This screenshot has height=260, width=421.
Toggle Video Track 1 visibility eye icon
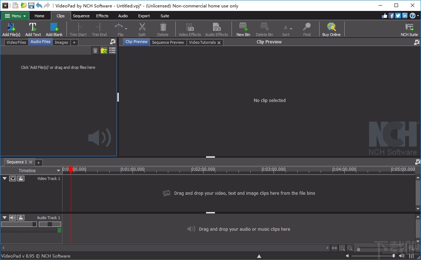coord(13,178)
